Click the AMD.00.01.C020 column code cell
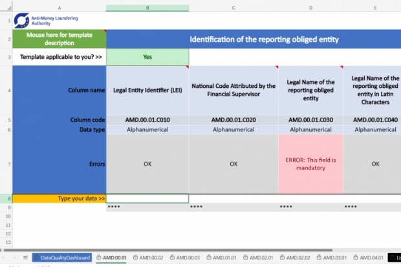 click(x=233, y=120)
